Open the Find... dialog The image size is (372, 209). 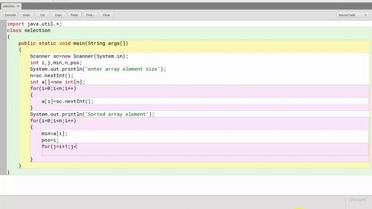pyautogui.click(x=90, y=15)
